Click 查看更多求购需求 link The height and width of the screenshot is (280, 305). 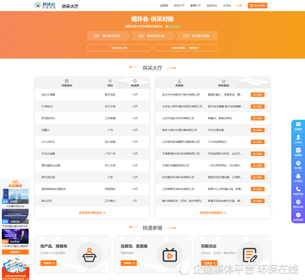[x=92, y=213]
